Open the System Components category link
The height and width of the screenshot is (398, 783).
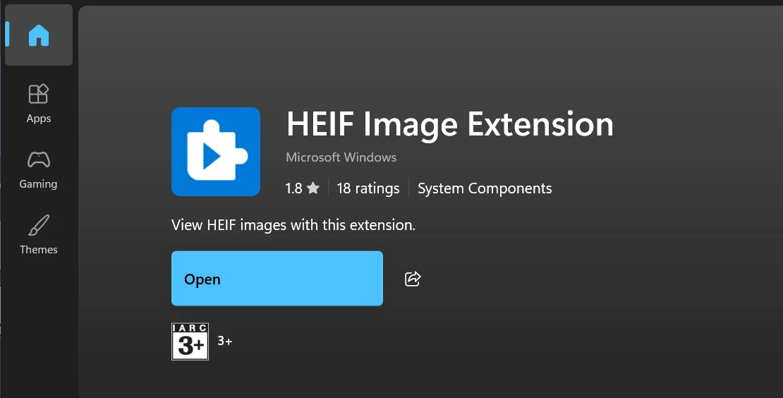485,188
